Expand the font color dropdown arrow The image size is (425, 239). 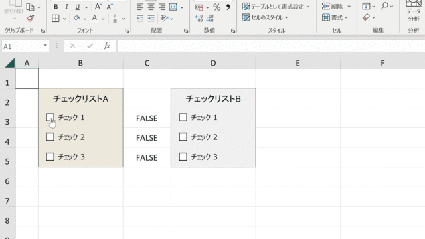coord(103,19)
